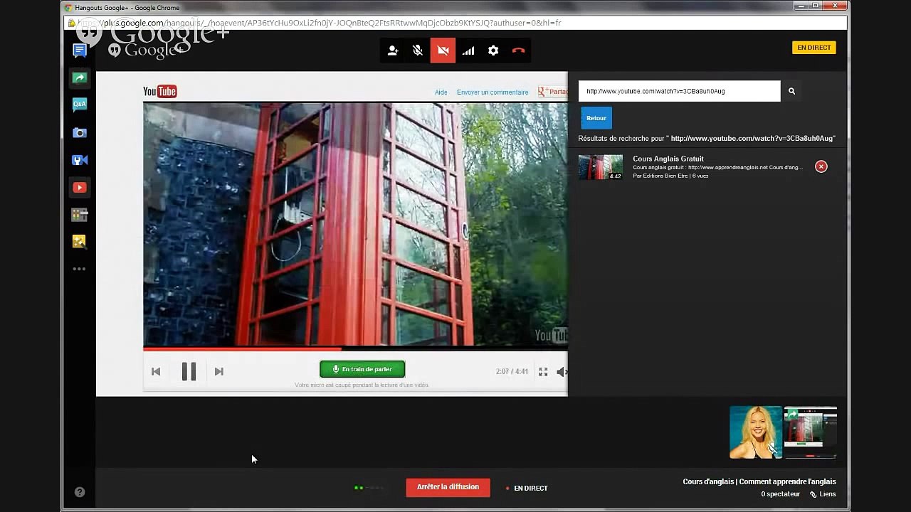Toggle fullscreen for the video player
This screenshot has height=512, width=911.
543,372
